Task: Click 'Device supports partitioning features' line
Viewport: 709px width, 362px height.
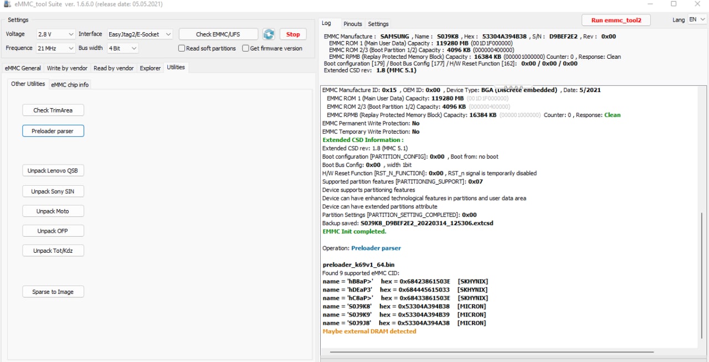Action: [x=369, y=190]
